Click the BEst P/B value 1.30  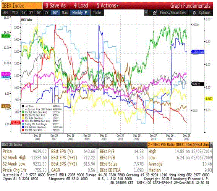pyautogui.click(x=140, y=158)
